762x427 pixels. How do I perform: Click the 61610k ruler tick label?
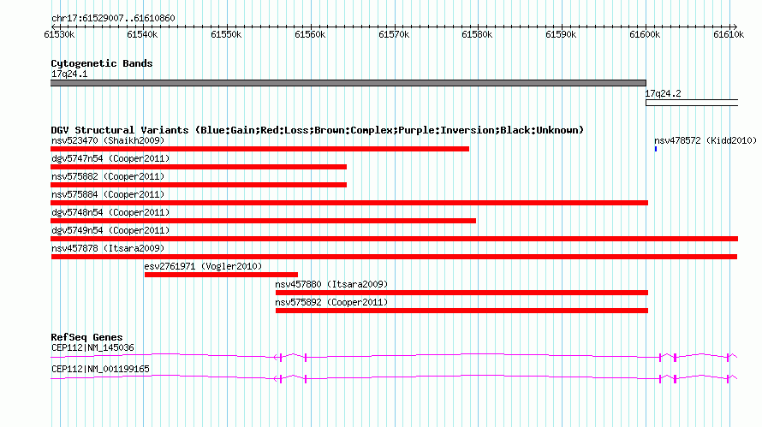729,34
